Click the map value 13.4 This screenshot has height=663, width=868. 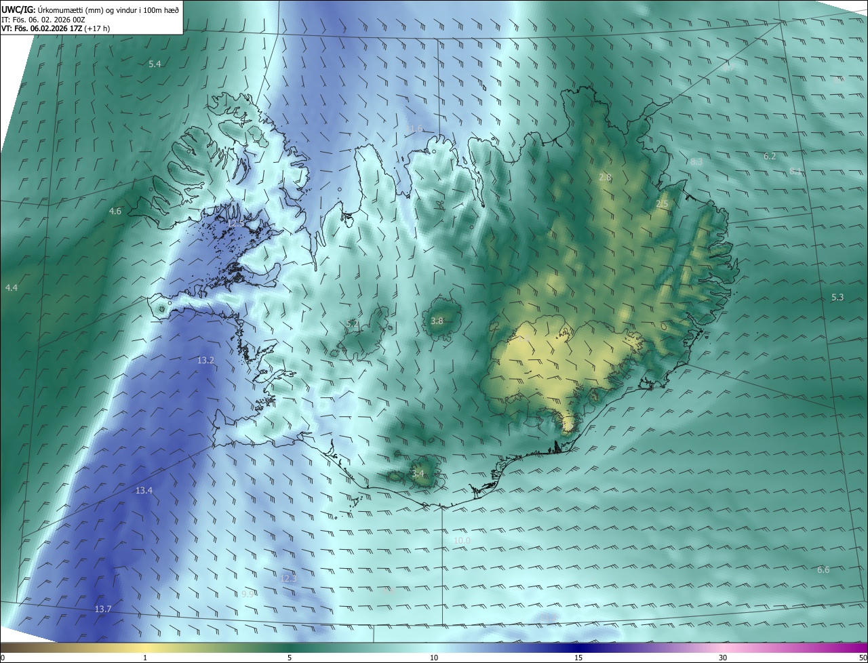pos(144,490)
